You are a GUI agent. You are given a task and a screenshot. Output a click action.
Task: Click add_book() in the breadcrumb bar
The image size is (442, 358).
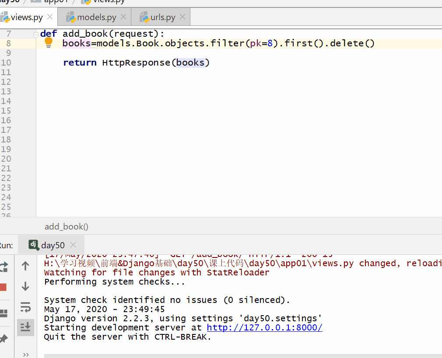(67, 226)
